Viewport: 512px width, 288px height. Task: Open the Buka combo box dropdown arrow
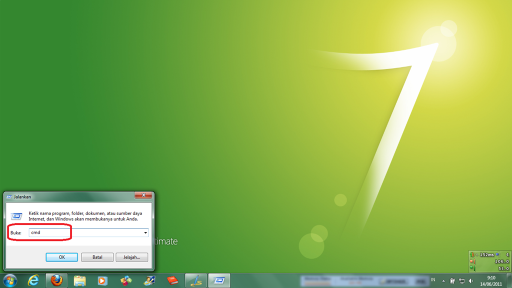[145, 233]
